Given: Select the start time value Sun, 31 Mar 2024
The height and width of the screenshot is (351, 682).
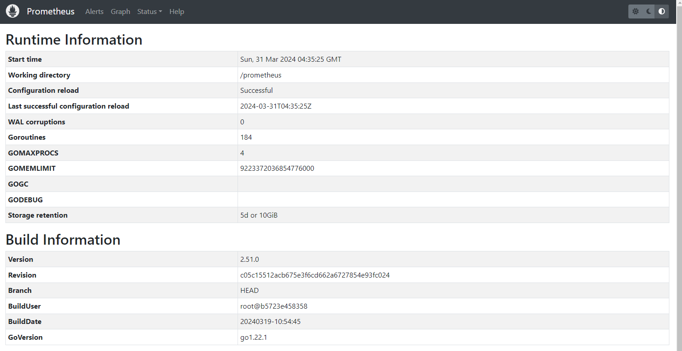Looking at the screenshot, I should click(291, 59).
